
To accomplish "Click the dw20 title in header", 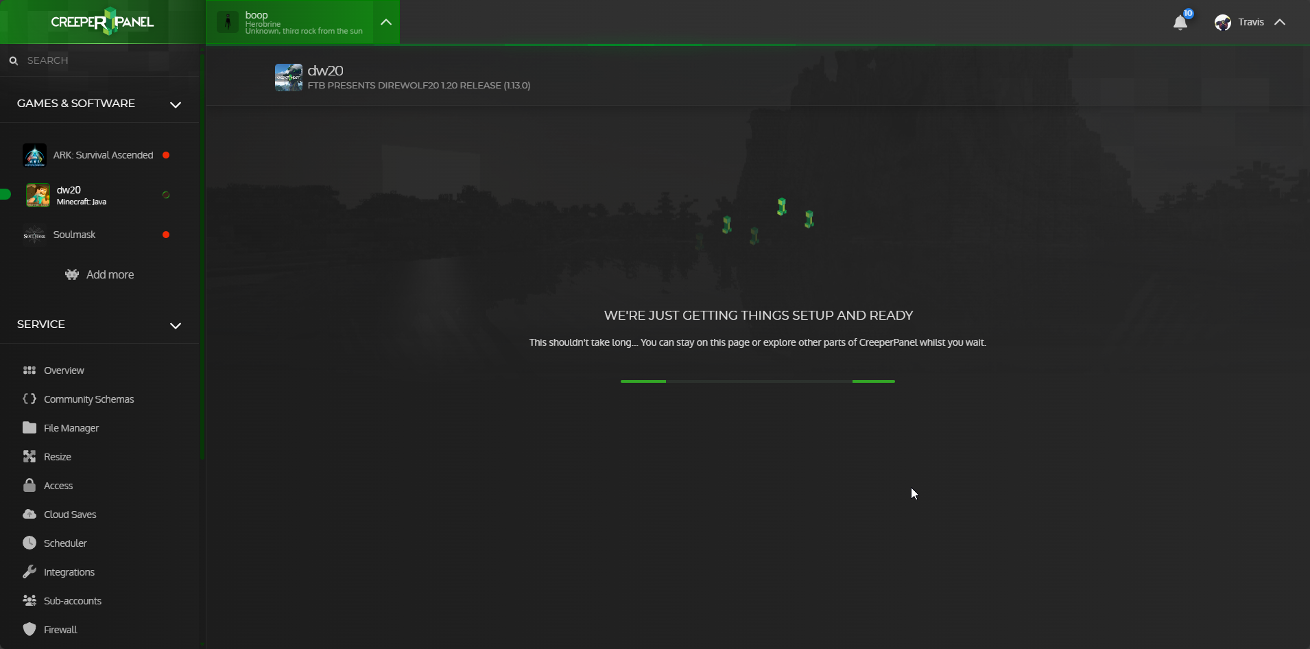I will 325,71.
